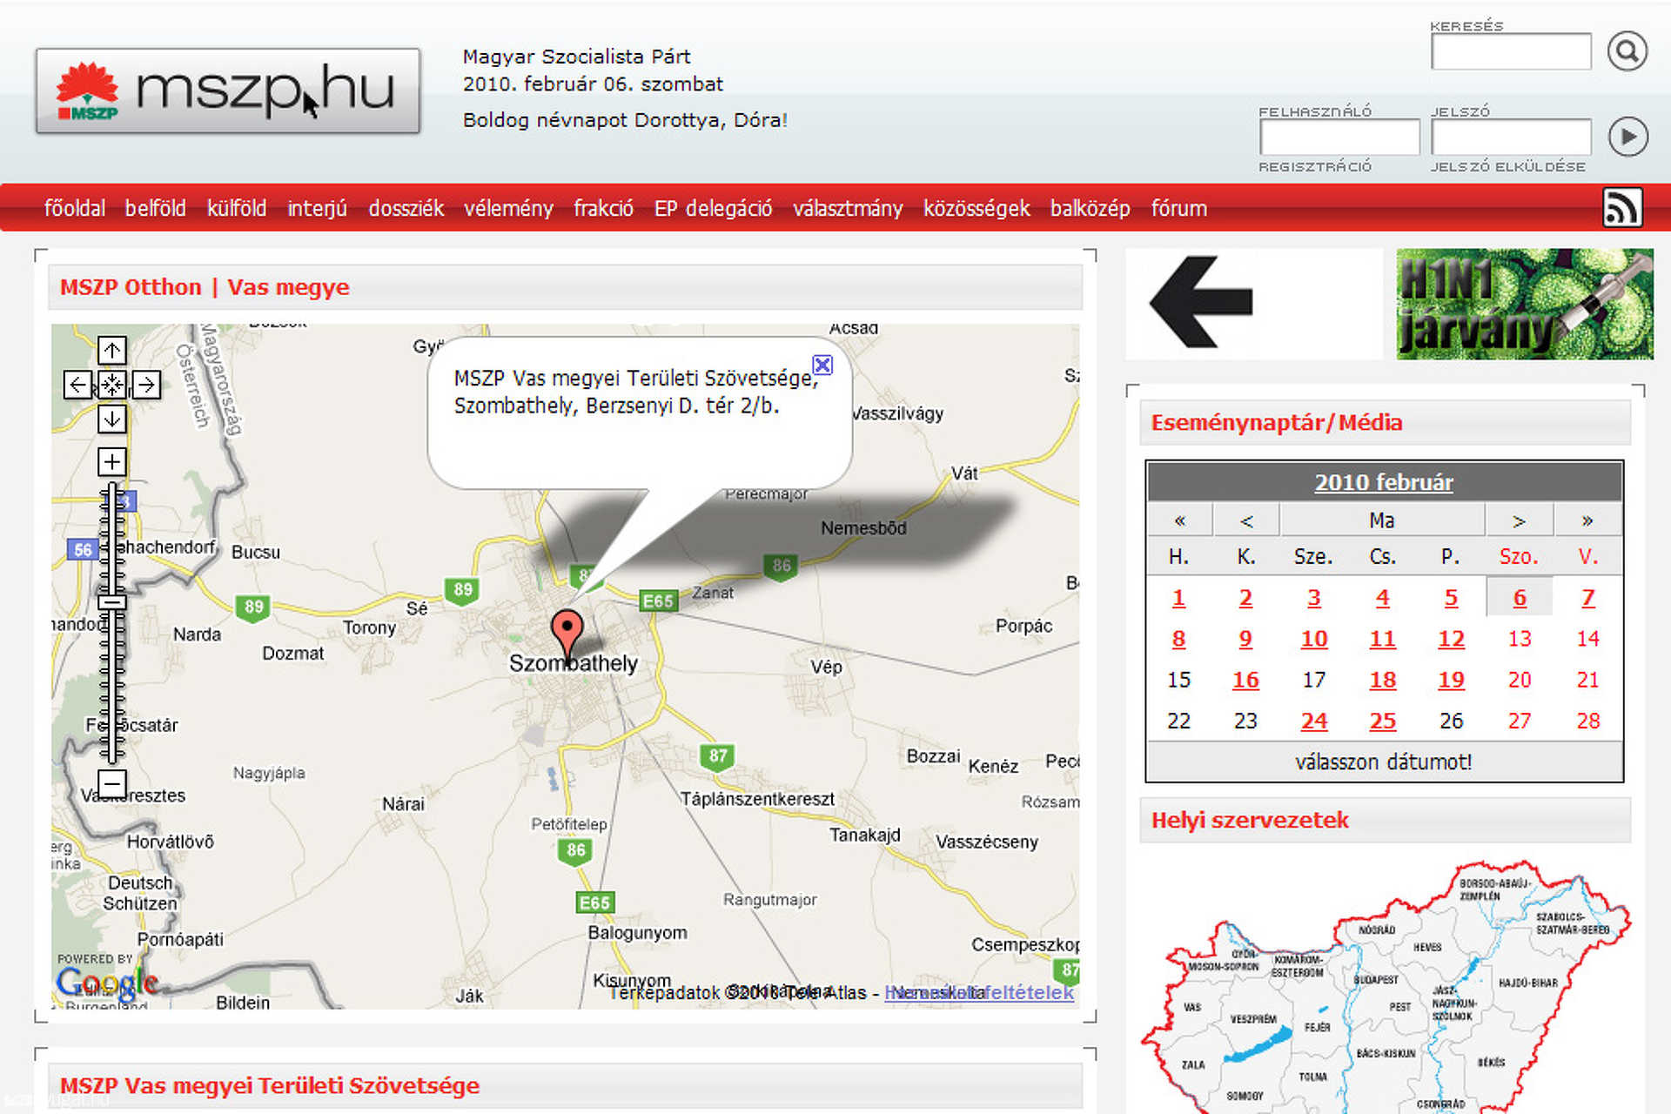Submit login with the play arrow button
Image resolution: width=1671 pixels, height=1114 pixels.
pos(1627,137)
